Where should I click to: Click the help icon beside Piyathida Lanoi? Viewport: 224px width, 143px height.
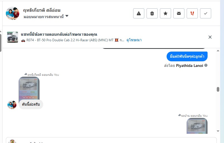coord(206,65)
